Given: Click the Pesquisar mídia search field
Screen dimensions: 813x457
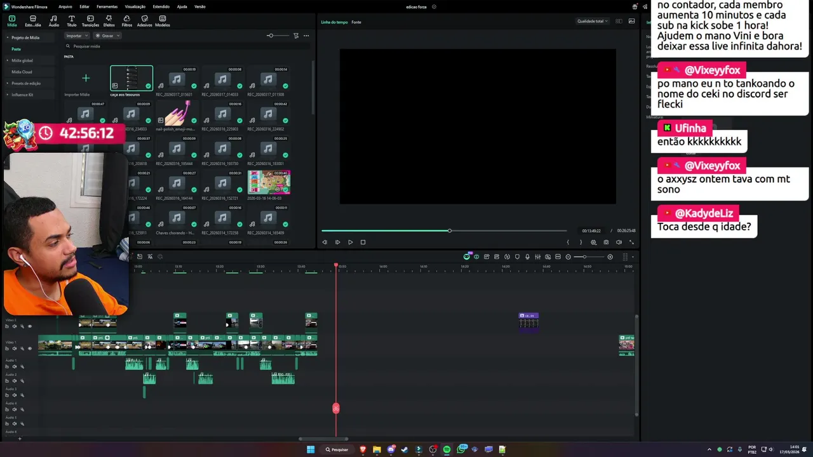Looking at the screenshot, I should coord(187,46).
